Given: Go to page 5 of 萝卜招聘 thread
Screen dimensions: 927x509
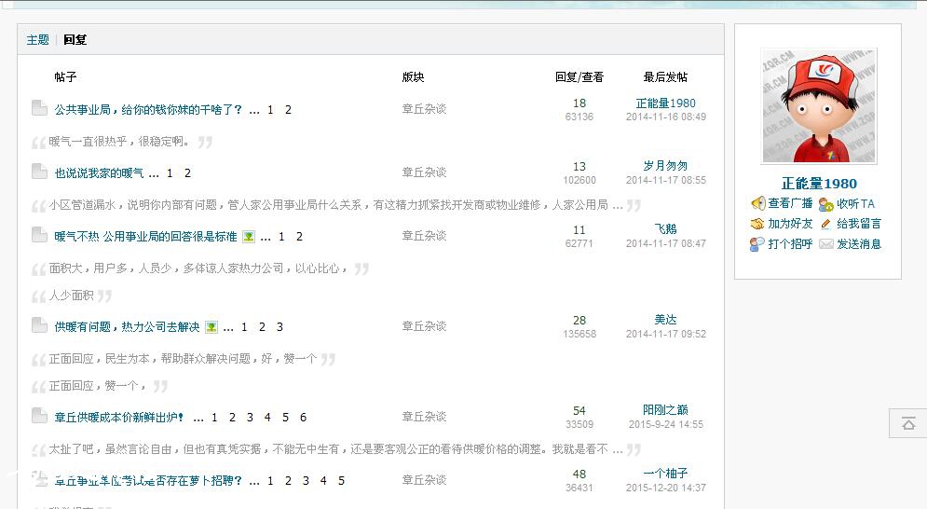Looking at the screenshot, I should tap(341, 481).
